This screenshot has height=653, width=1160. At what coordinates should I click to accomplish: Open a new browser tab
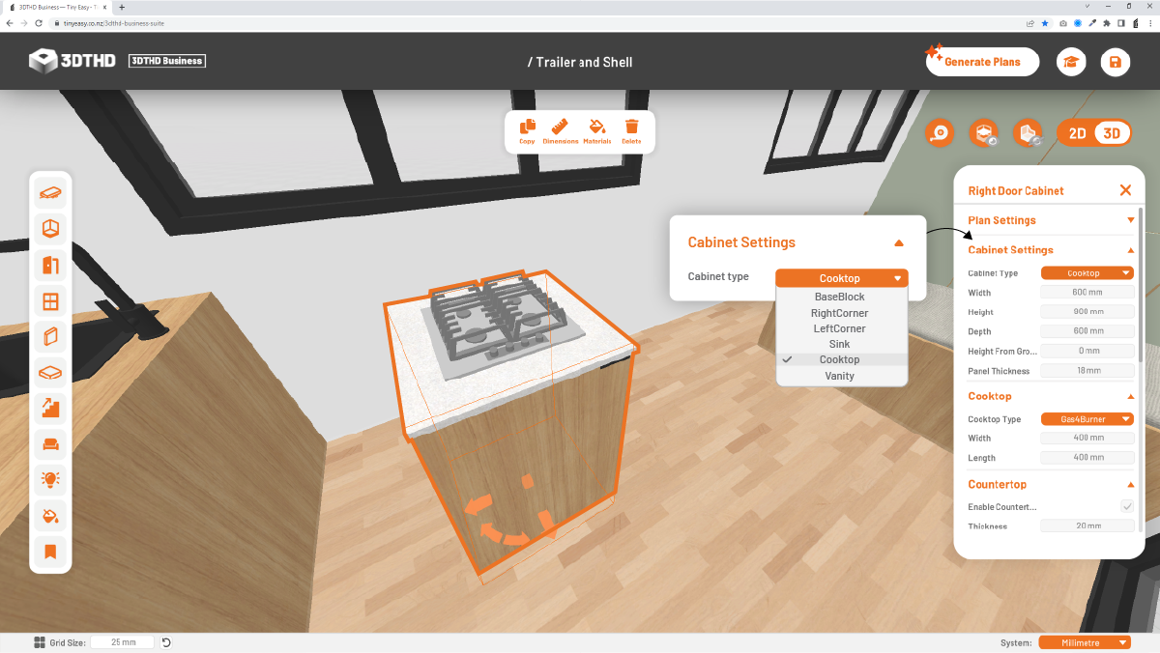tap(122, 7)
